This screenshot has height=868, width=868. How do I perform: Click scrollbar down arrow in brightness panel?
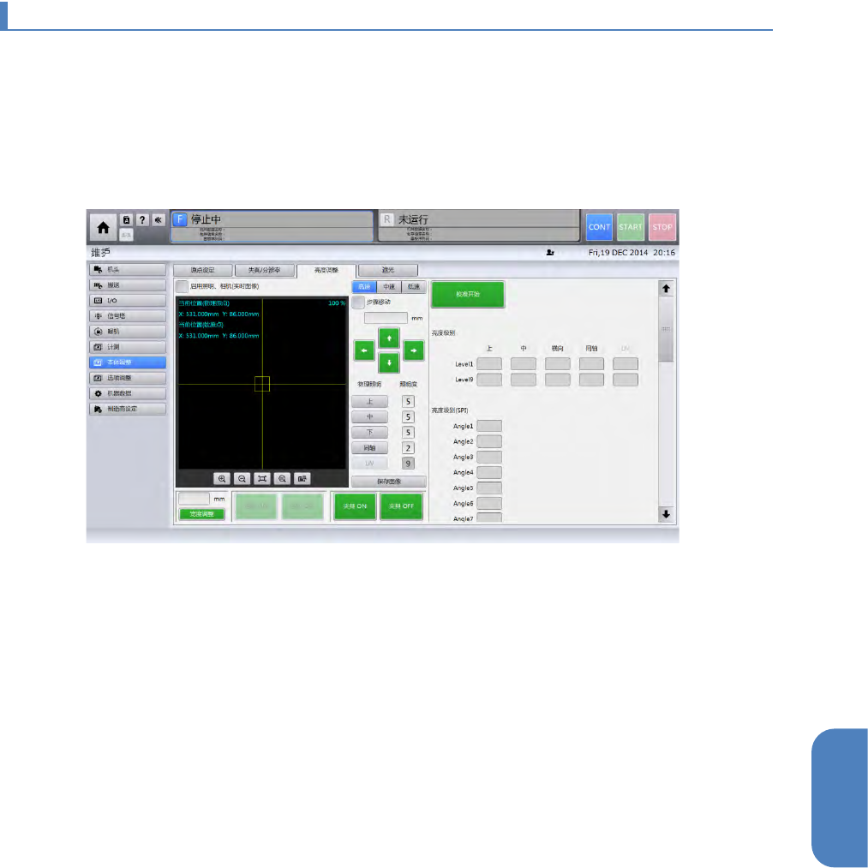(x=666, y=514)
